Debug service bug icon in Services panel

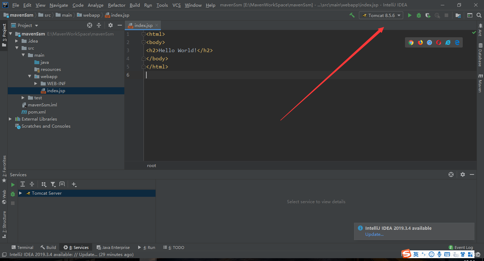pyautogui.click(x=13, y=194)
